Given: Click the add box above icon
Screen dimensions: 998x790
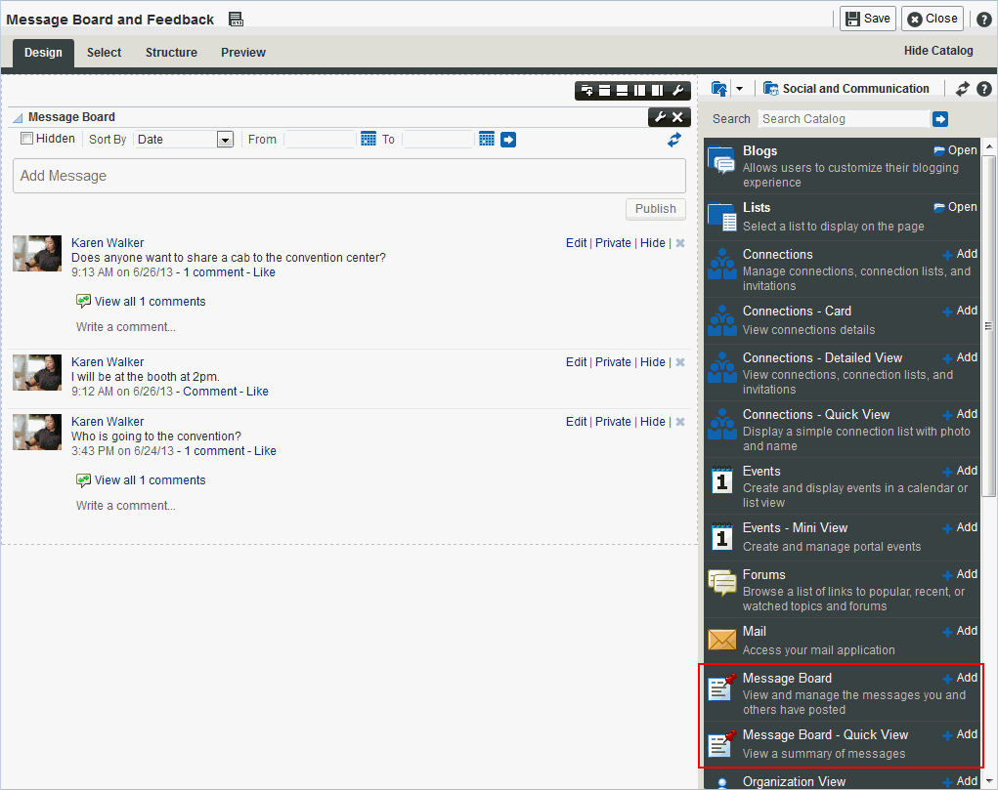Looking at the screenshot, I should 605,90.
